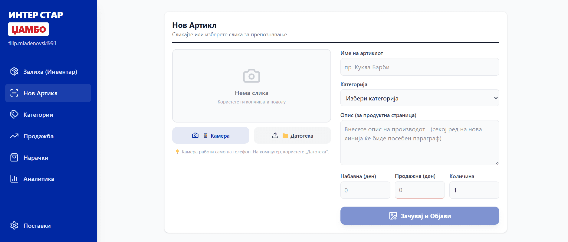The height and width of the screenshot is (242, 568).
Task: Click Зачувај и Објави button
Action: tap(419, 216)
